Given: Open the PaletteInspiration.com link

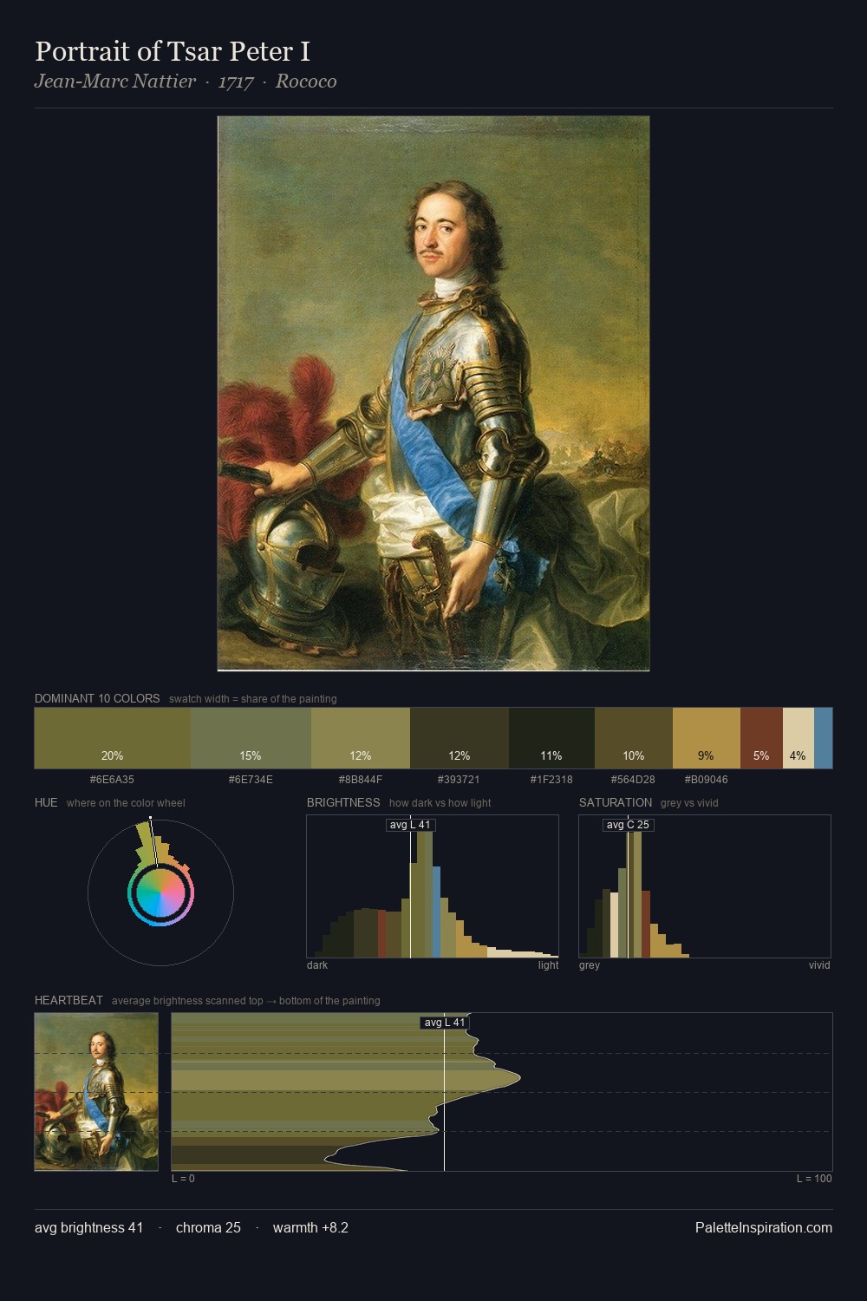Looking at the screenshot, I should click(764, 1227).
